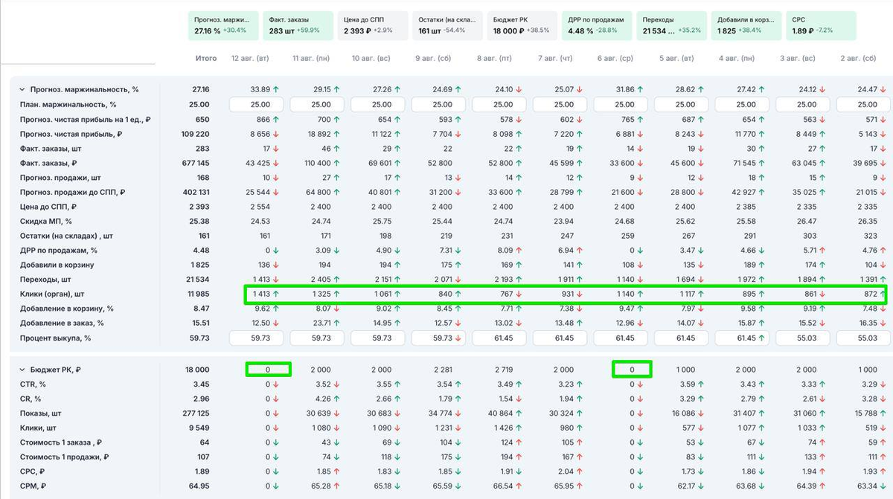Collapse the Прогноз. маржинальность section chevron
The width and height of the screenshot is (893, 499).
pos(22,89)
